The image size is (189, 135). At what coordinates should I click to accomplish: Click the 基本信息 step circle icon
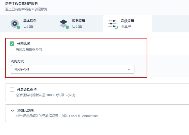coord(15,24)
